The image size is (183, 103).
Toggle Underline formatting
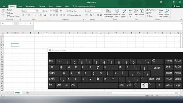pos(29,15)
